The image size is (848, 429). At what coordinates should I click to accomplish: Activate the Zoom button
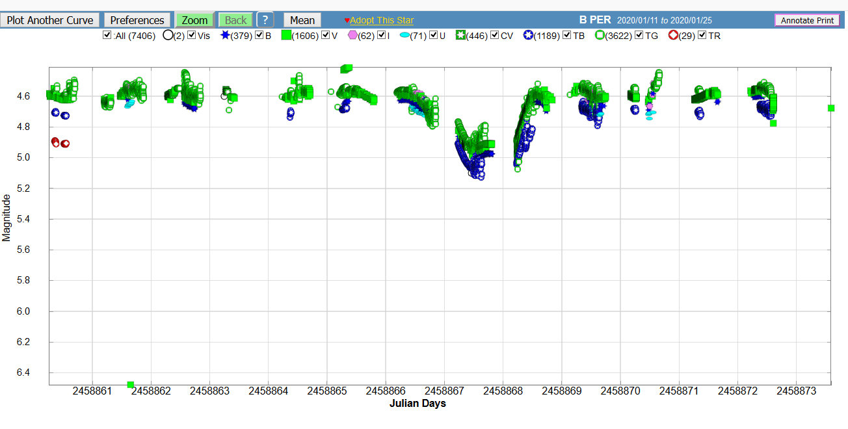point(194,20)
